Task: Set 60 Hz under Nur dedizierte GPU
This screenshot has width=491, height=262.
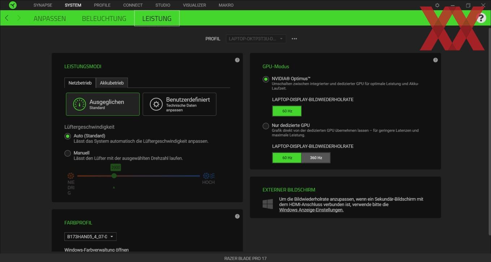Action: pyautogui.click(x=287, y=158)
